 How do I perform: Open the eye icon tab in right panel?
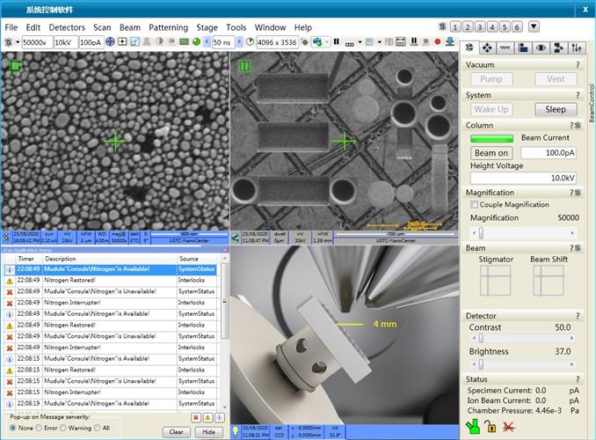[x=541, y=48]
